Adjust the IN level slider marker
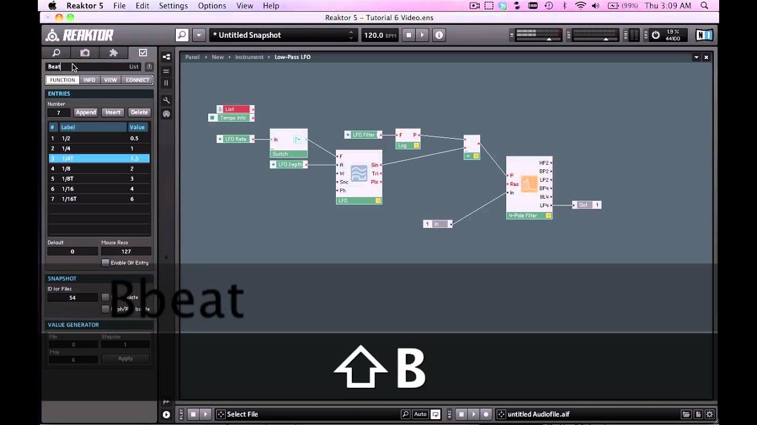The image size is (757, 425). pyautogui.click(x=548, y=39)
